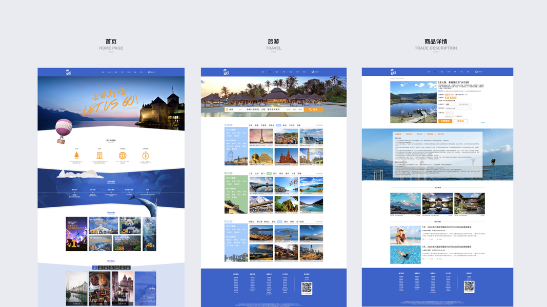Screen dimensions: 547x307
Task: Click the 首页 HOME PAGE caption
Action: tap(111, 44)
